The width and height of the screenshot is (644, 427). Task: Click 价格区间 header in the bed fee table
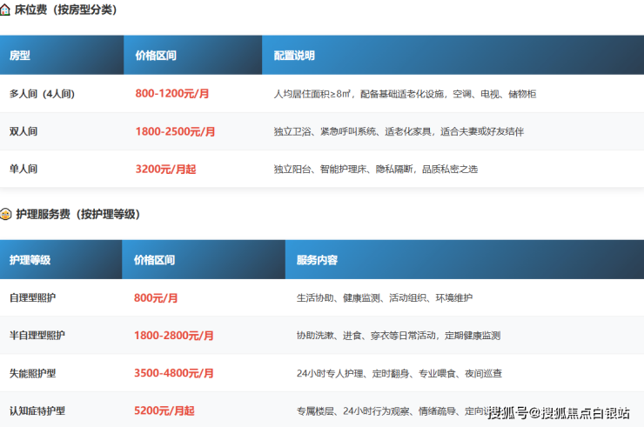click(x=156, y=55)
